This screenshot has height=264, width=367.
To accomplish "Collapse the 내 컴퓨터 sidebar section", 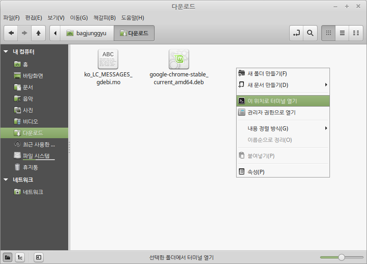I will click(6, 52).
